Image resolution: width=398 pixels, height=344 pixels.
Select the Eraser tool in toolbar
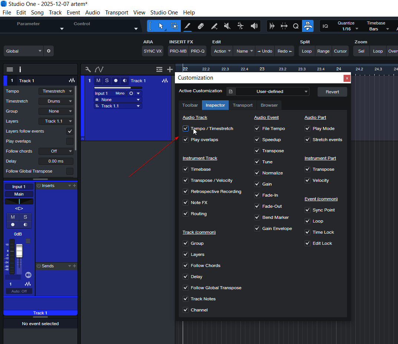[200, 26]
